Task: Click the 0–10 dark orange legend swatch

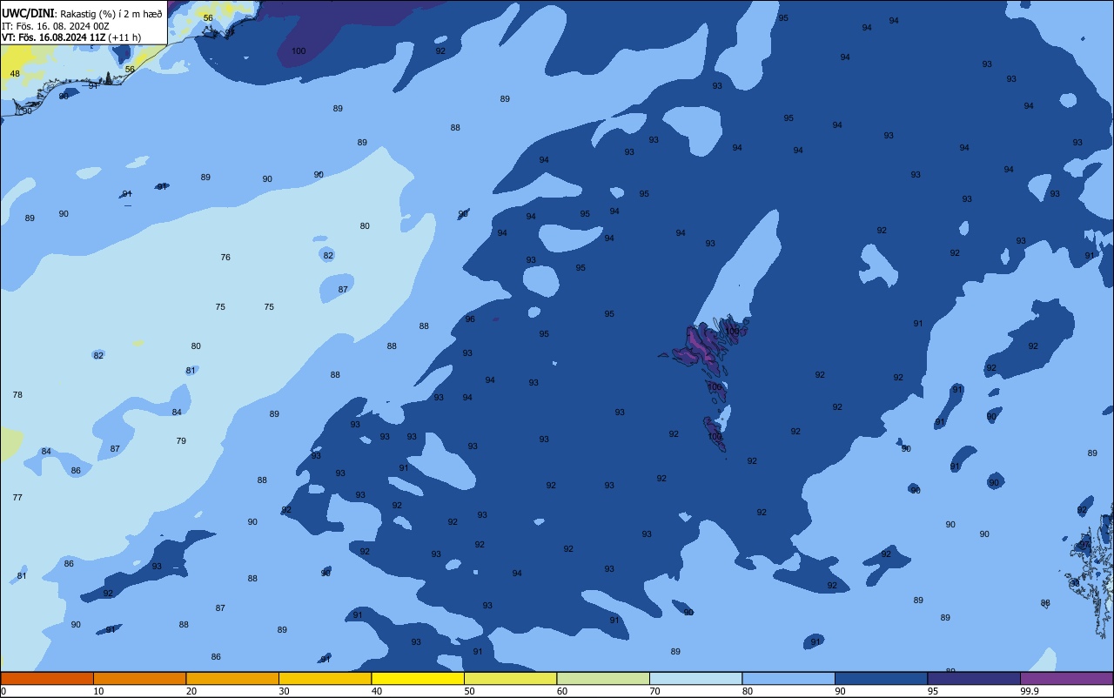Action: [x=47, y=678]
